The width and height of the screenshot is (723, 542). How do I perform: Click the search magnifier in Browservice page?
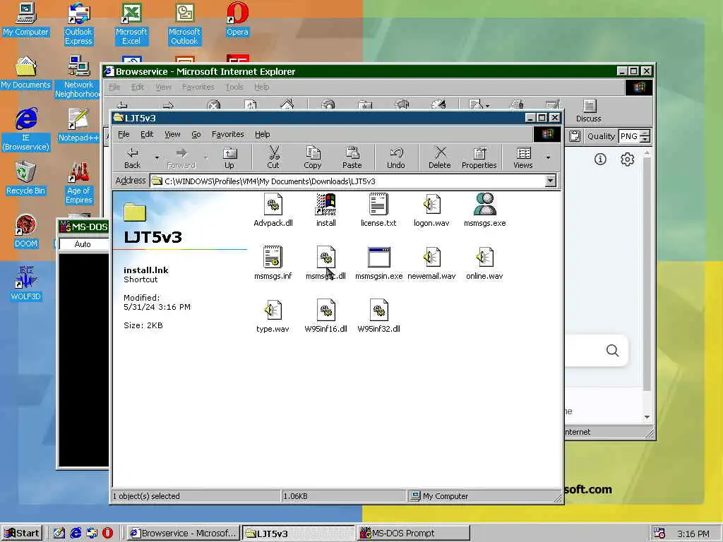click(x=612, y=351)
